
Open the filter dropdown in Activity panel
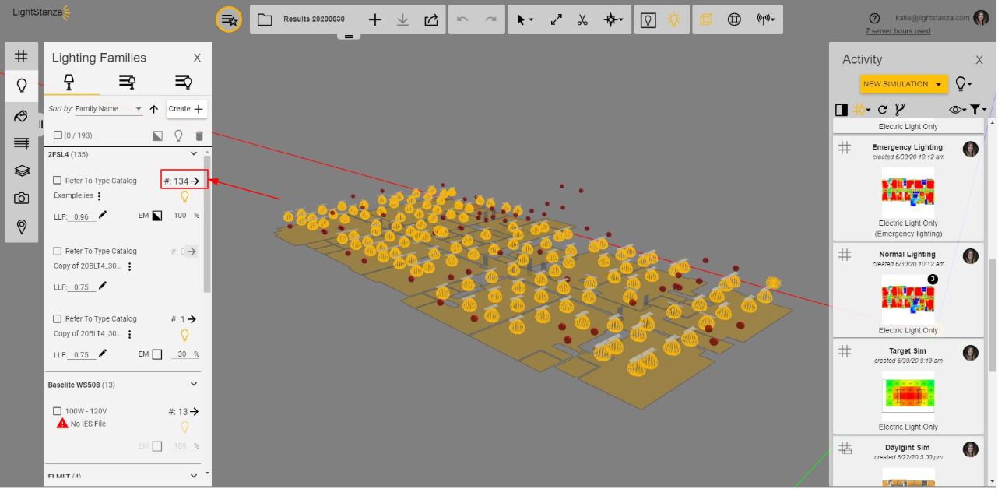click(978, 110)
